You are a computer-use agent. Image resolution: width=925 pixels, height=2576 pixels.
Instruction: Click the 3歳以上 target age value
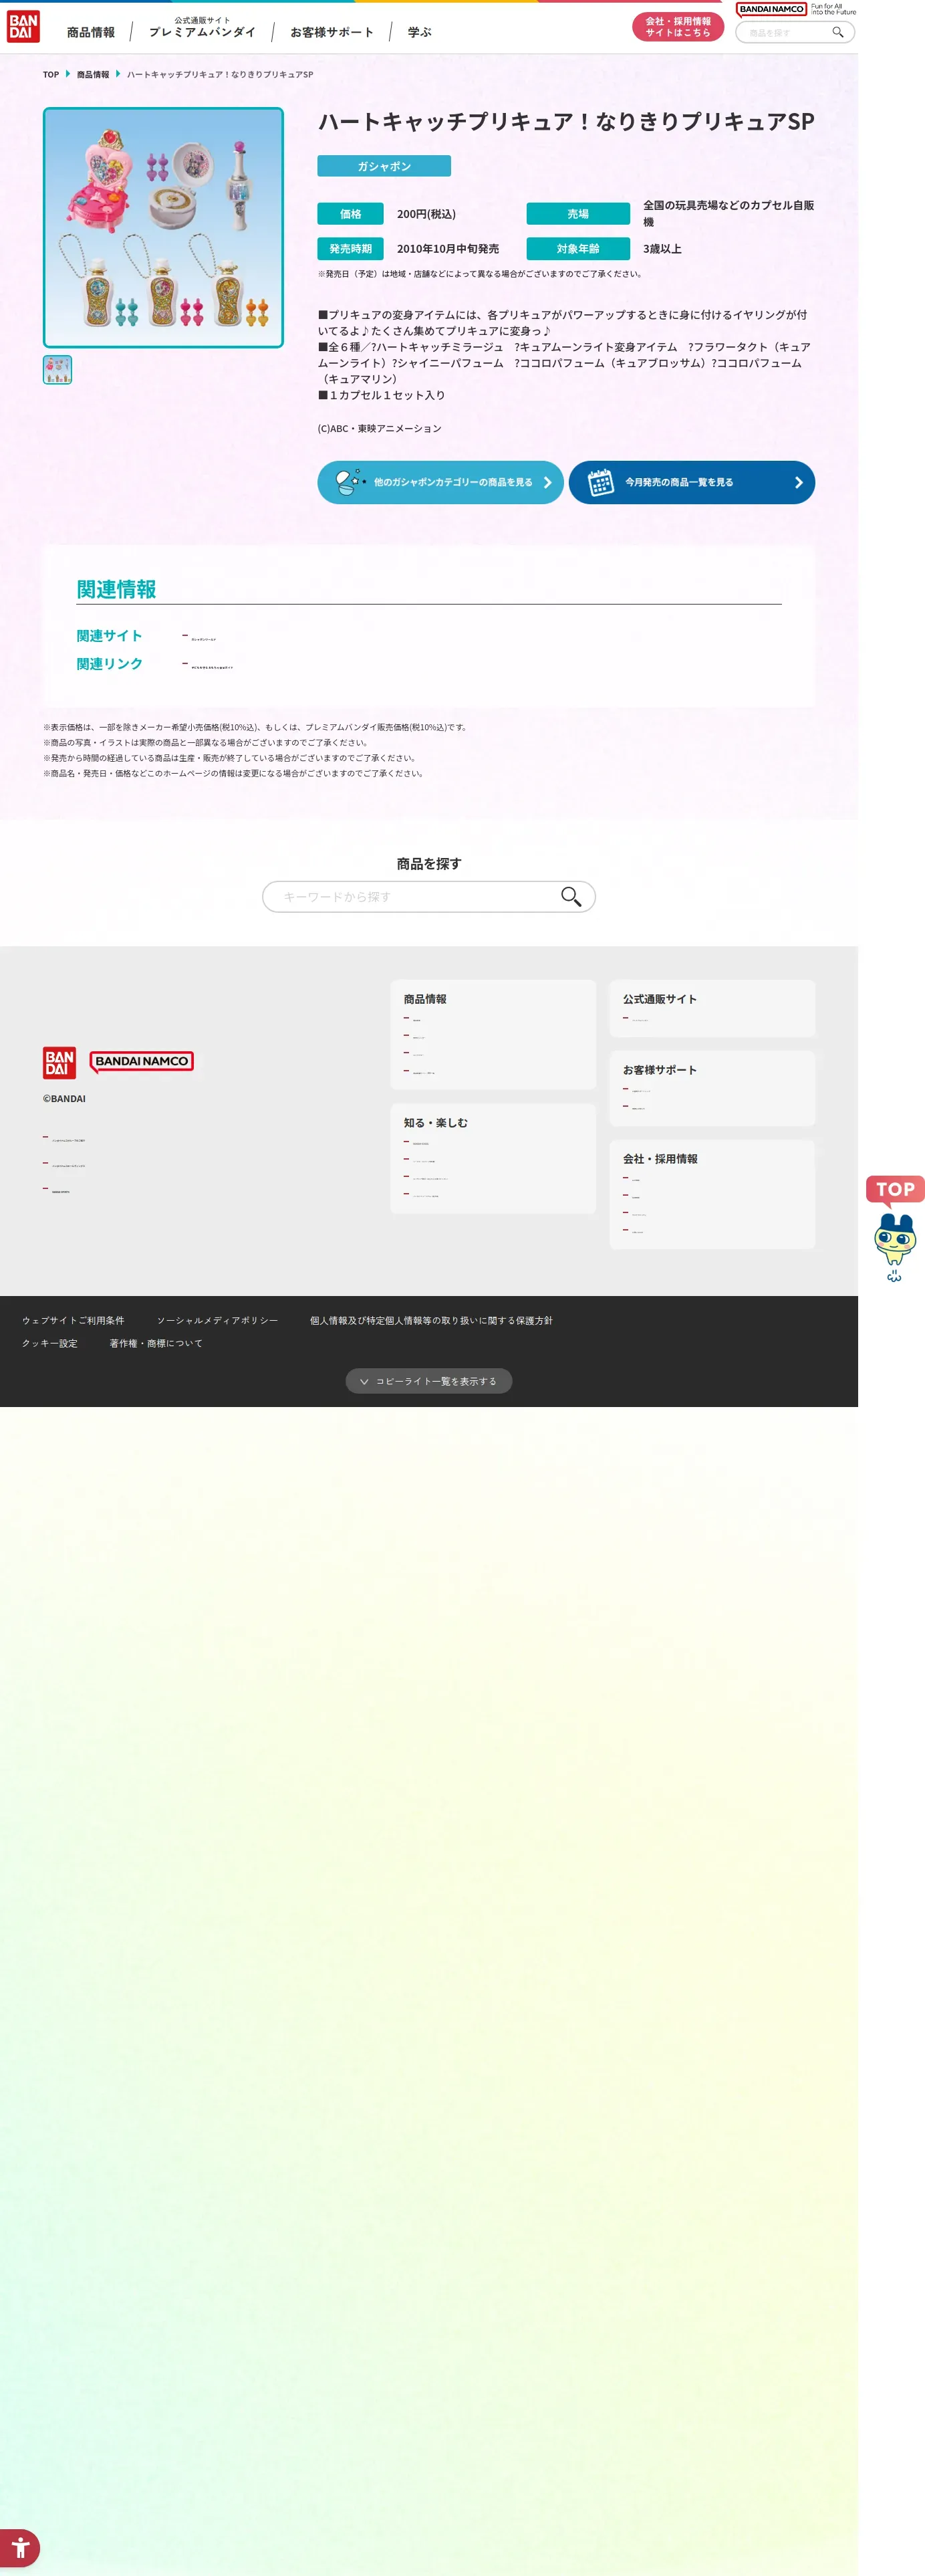tap(662, 249)
